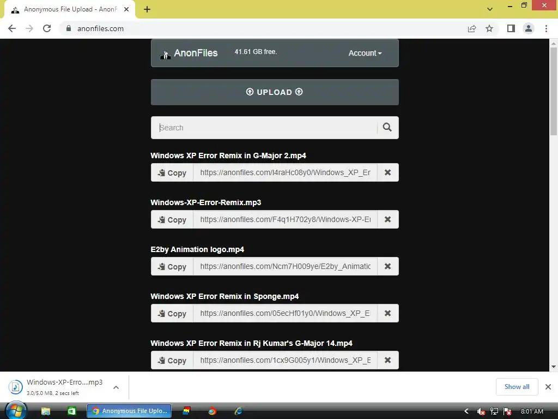Copy link for Windows-XP-Error-Remix.mp3
This screenshot has height=419, width=558.
point(172,219)
